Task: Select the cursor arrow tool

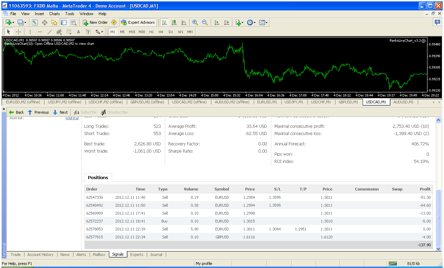Action: click(9, 32)
